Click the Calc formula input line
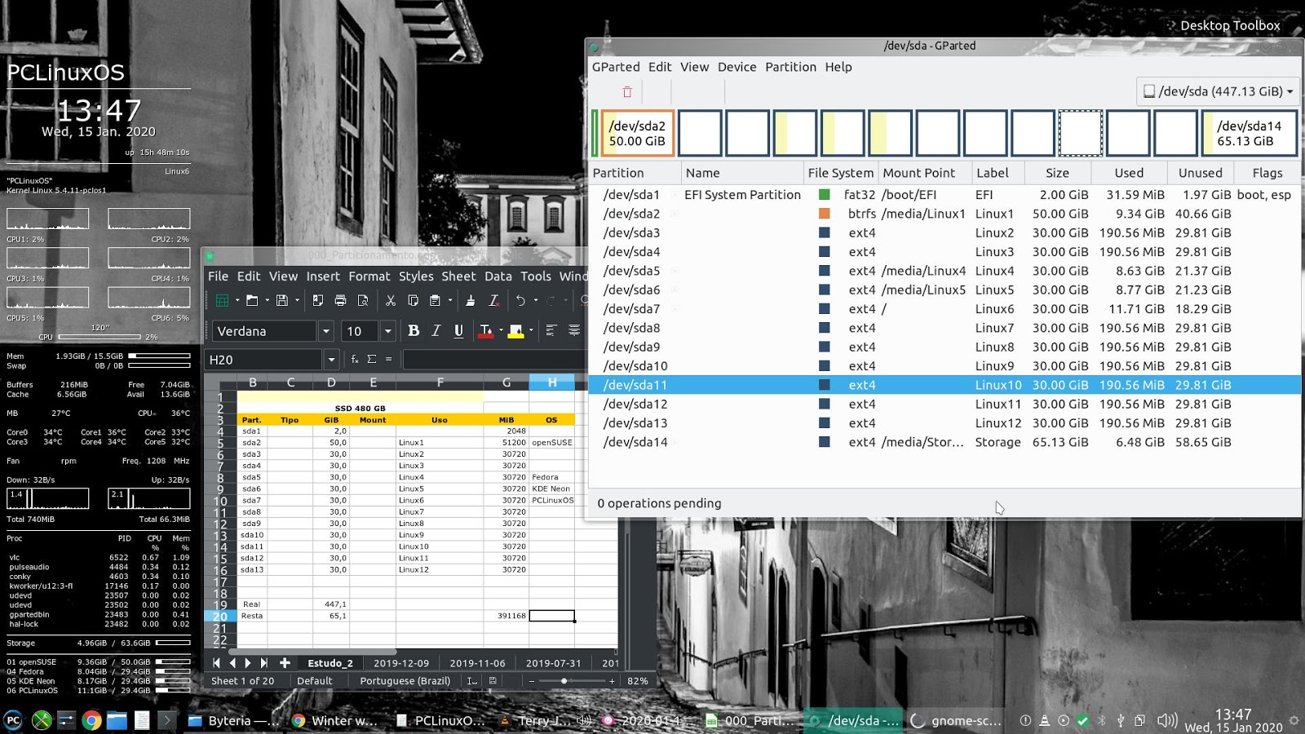This screenshot has height=734, width=1305. [493, 360]
